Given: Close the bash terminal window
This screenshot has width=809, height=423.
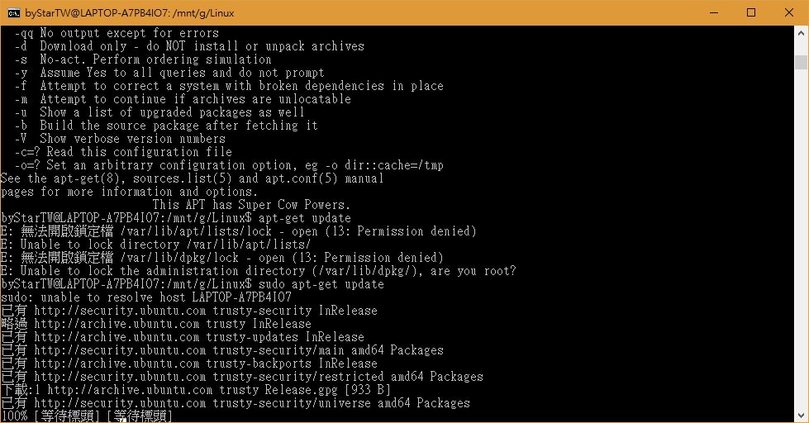Looking at the screenshot, I should [789, 13].
